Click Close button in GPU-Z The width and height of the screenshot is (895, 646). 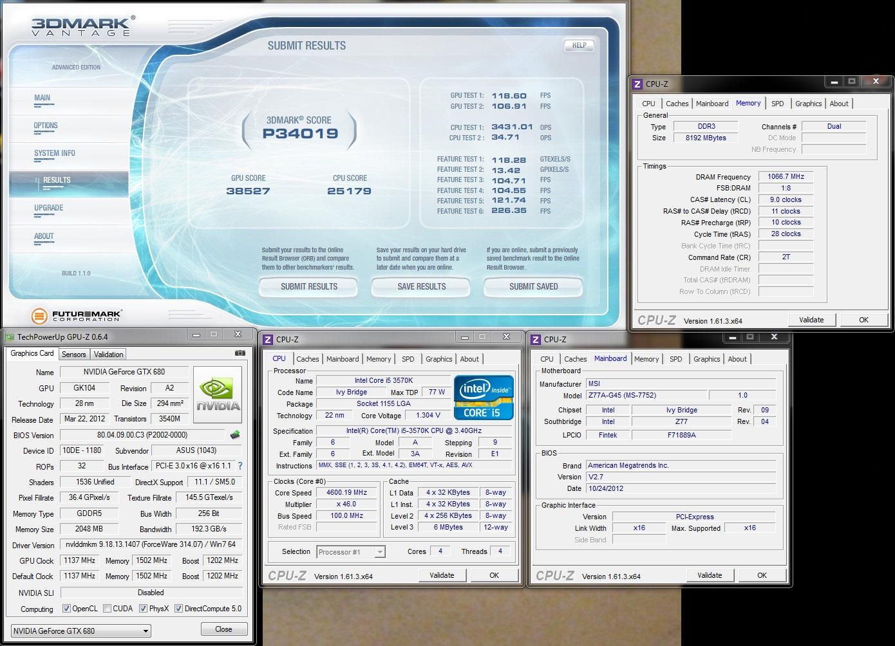coord(224,629)
